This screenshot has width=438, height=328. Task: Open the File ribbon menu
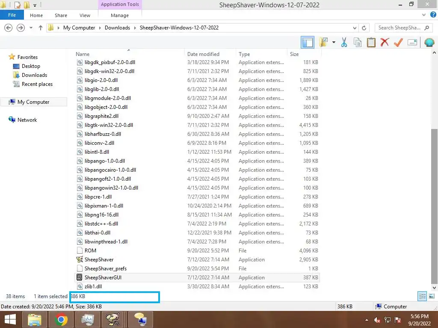pos(12,15)
